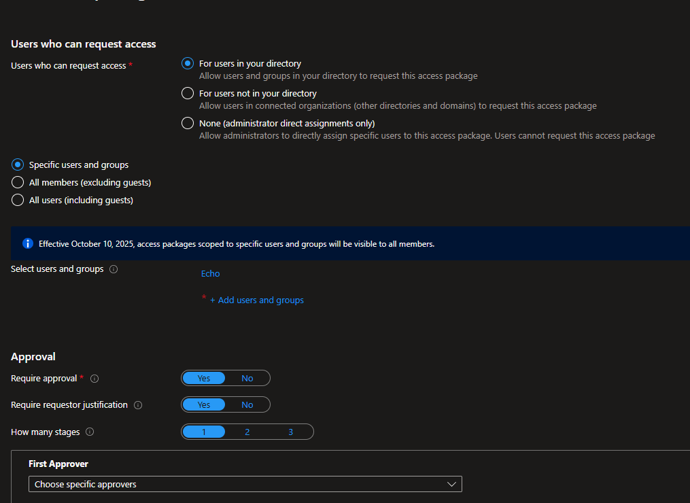This screenshot has width=690, height=503.
Task: Click info icon beside Select users and groups
Action: point(114,269)
